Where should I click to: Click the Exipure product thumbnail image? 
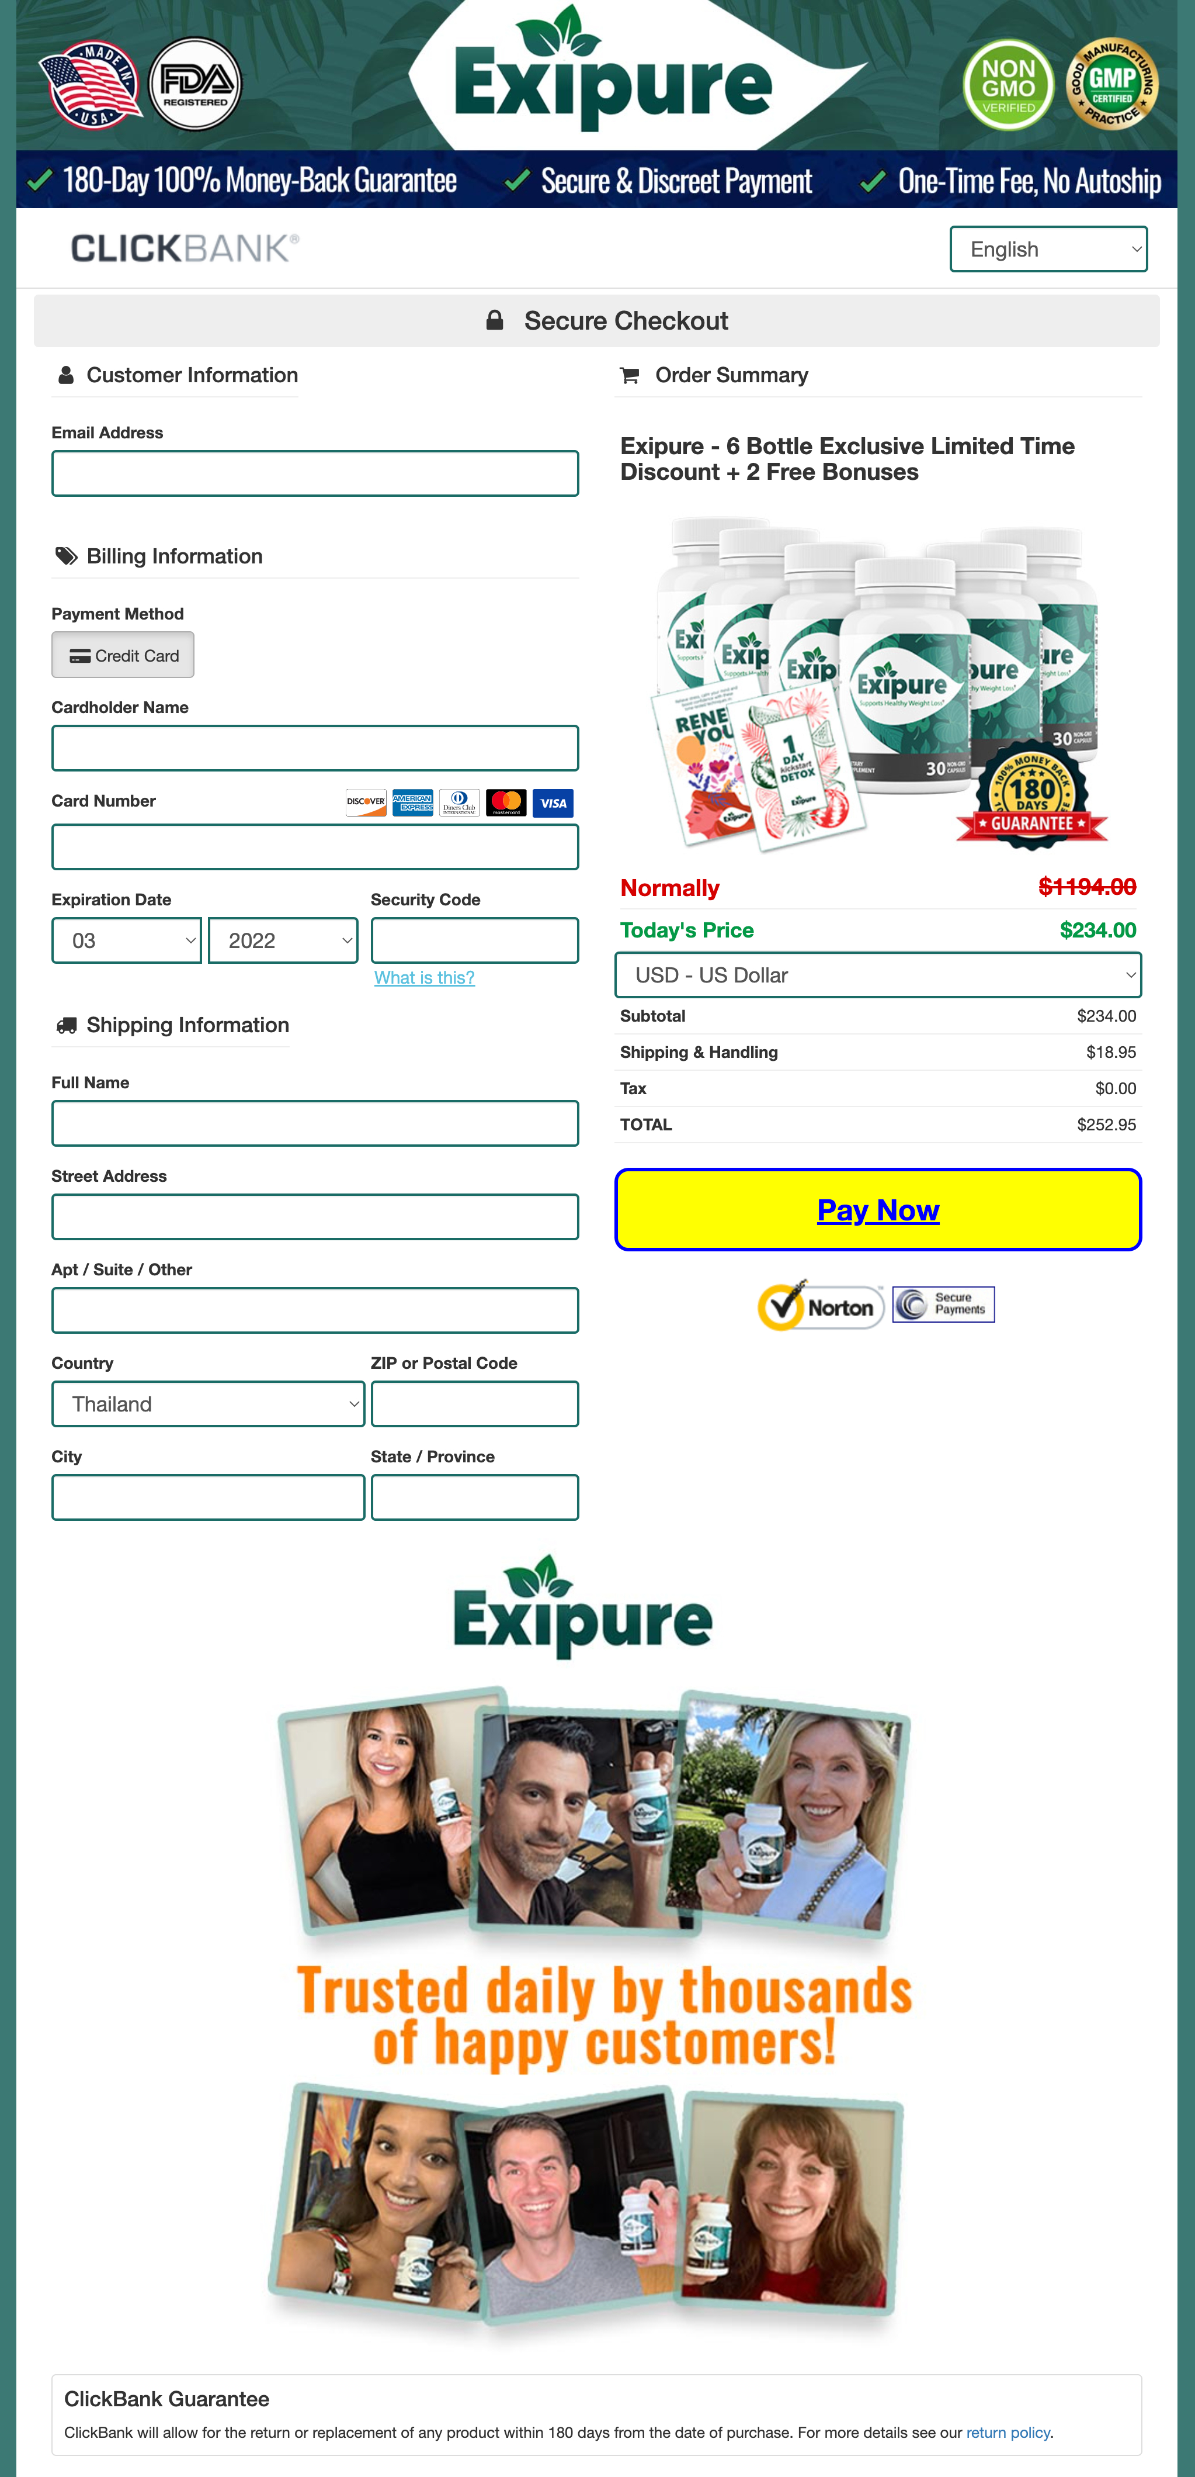[878, 679]
